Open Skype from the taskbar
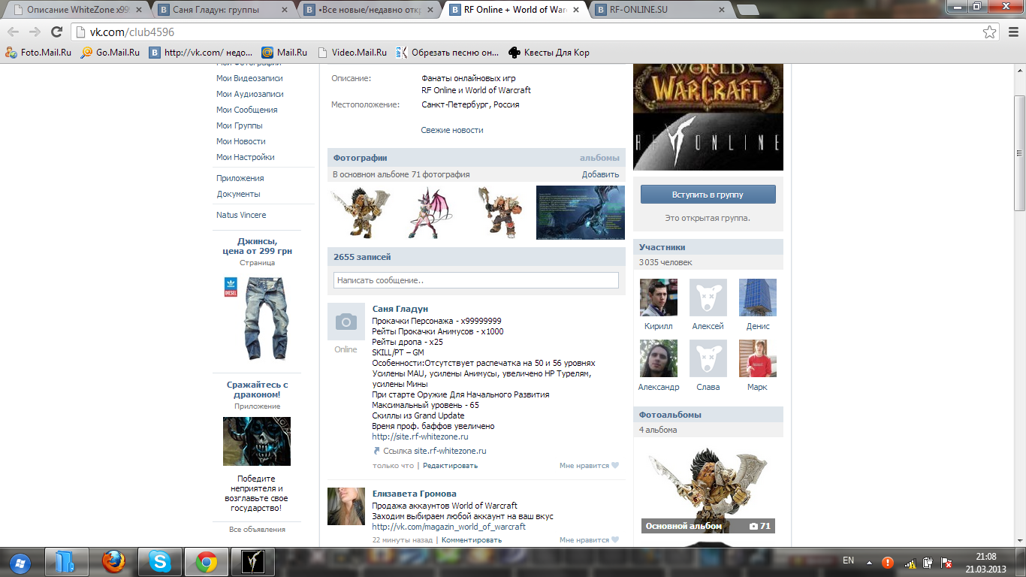Image resolution: width=1026 pixels, height=577 pixels. pyautogui.click(x=159, y=562)
